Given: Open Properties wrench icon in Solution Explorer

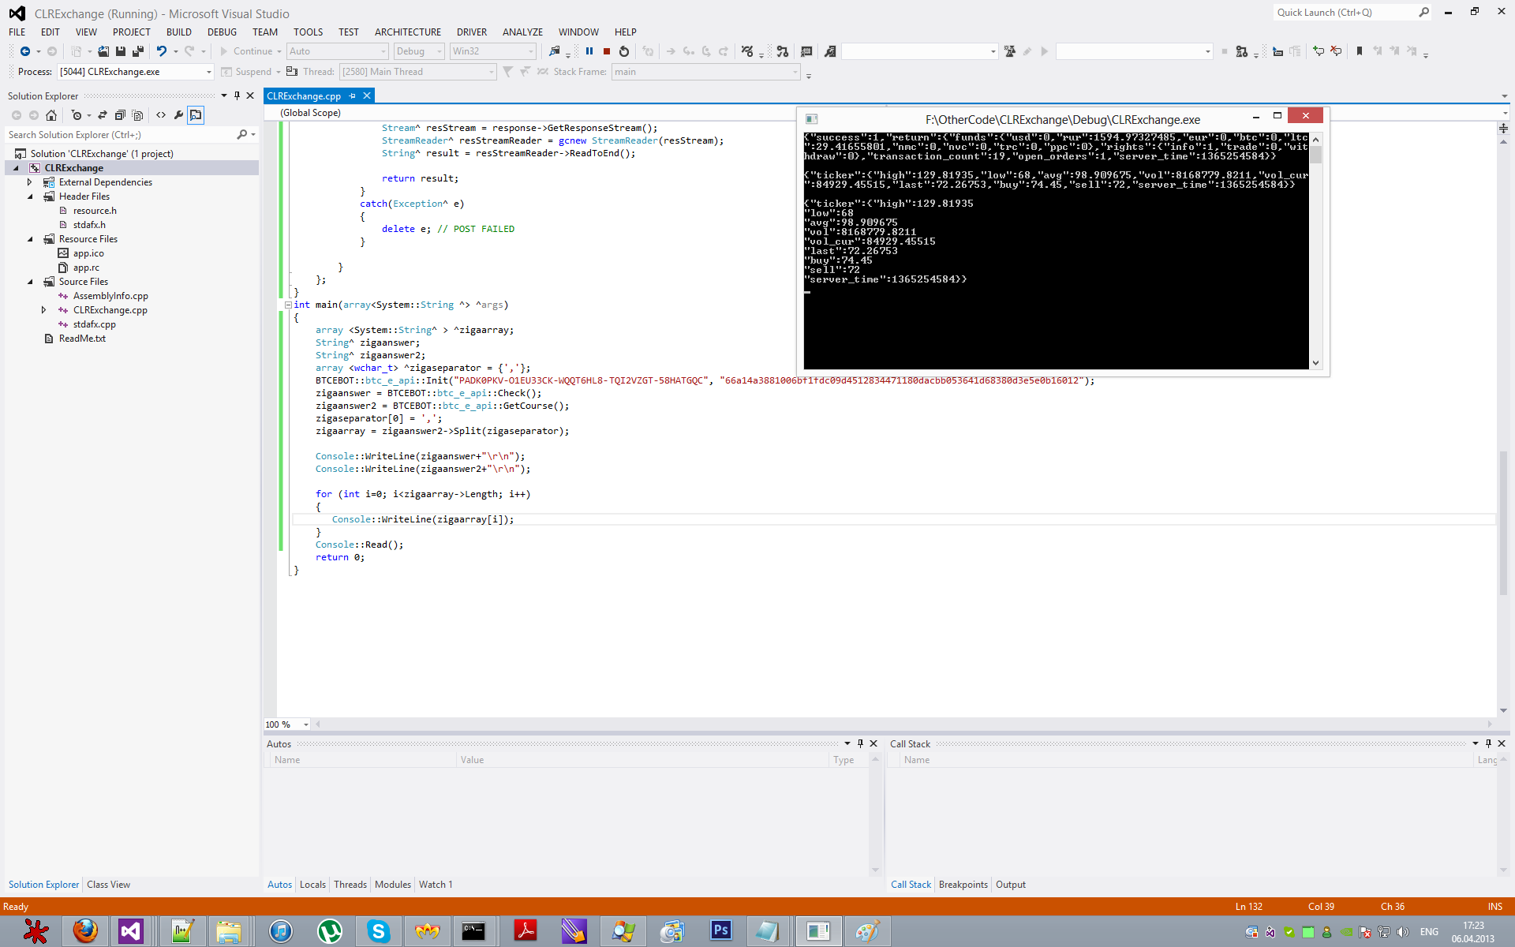Looking at the screenshot, I should [178, 115].
